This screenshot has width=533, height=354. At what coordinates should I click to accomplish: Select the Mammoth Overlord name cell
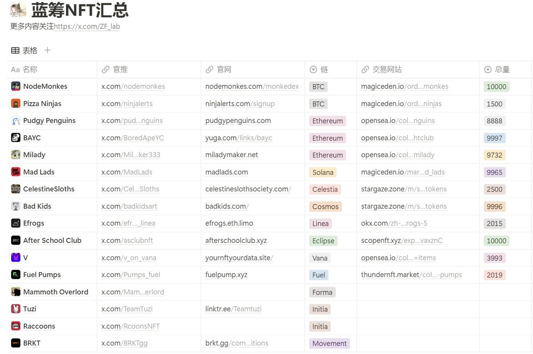point(52,292)
